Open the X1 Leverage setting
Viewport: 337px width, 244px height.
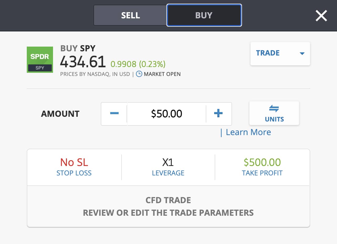coord(168,163)
